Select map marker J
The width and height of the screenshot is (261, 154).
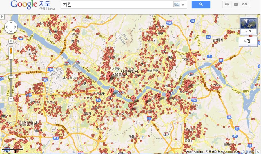coord(168,96)
